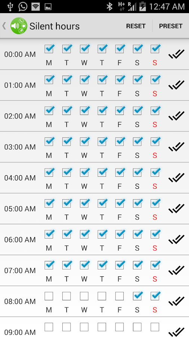Select all days for 03:00 AM row
This screenshot has width=189, height=337.
(x=176, y=147)
